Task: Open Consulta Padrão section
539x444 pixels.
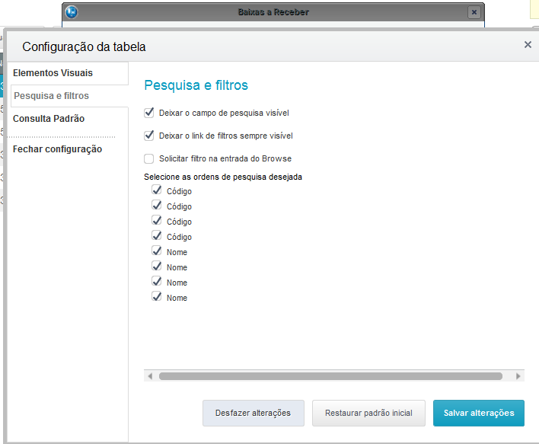Action: click(49, 119)
